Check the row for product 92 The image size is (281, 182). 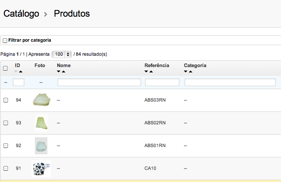tap(6, 146)
